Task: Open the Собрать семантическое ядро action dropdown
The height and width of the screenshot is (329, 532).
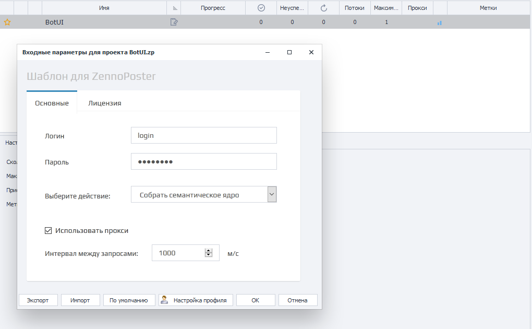Action: coord(271,194)
